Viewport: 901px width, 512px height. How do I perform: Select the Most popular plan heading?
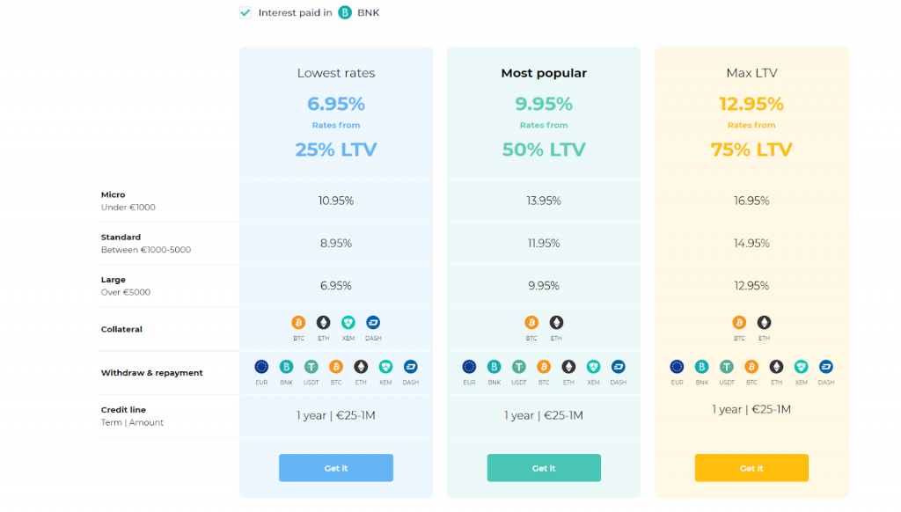[544, 73]
